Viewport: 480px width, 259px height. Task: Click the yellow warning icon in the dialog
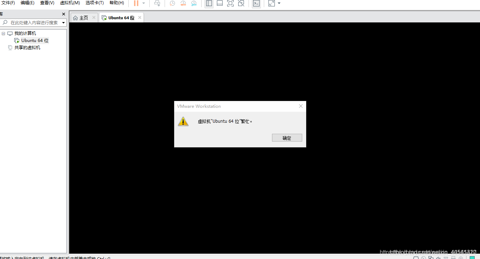183,121
